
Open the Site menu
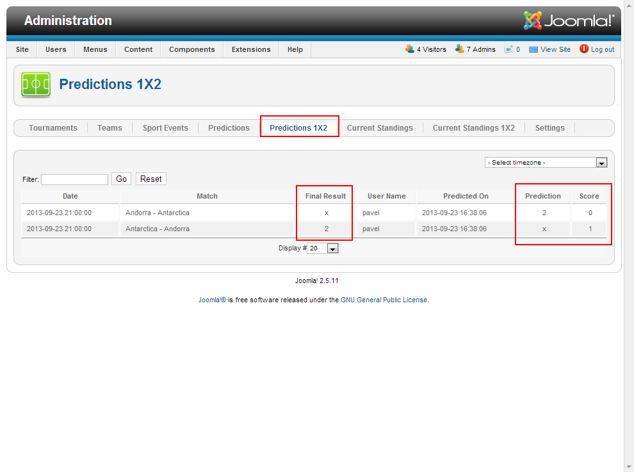pos(22,49)
